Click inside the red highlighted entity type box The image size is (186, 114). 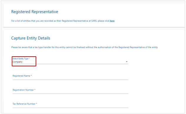(x=24, y=61)
